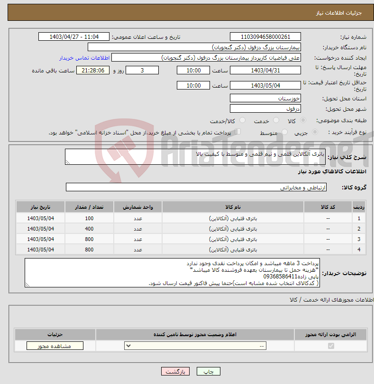Click the remaining time field 21:28:06
The image size is (374, 384).
click(x=93, y=70)
